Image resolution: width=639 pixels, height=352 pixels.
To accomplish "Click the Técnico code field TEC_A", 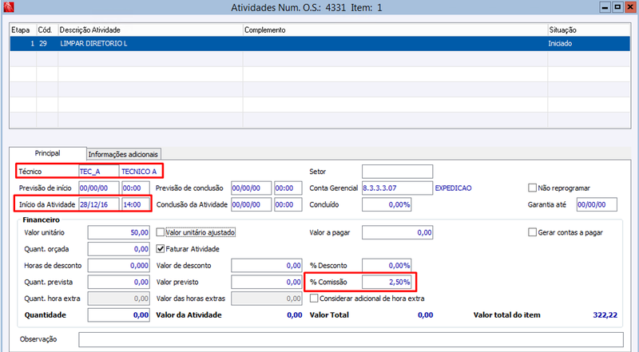I will [x=99, y=172].
